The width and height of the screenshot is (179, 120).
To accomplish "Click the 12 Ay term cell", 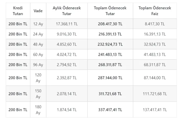I will click(x=38, y=24).
